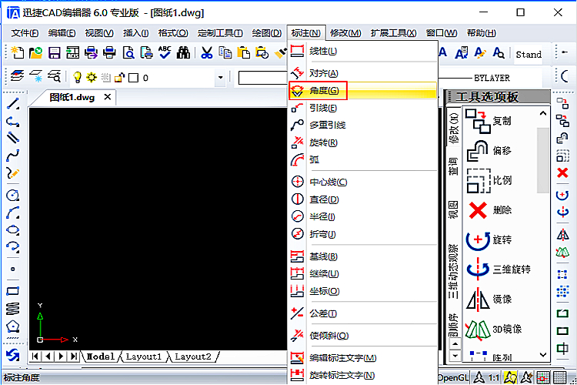Viewport: 577px width, 385px height.
Task: Select the Point draw tool
Action: coord(13,269)
